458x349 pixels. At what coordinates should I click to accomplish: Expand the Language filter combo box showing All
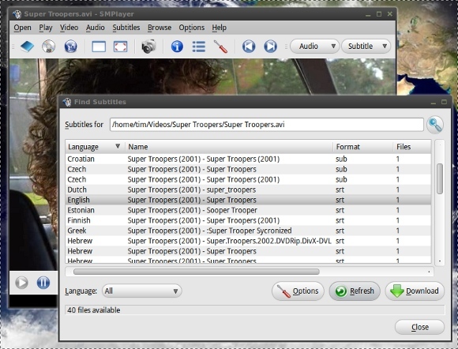click(141, 291)
